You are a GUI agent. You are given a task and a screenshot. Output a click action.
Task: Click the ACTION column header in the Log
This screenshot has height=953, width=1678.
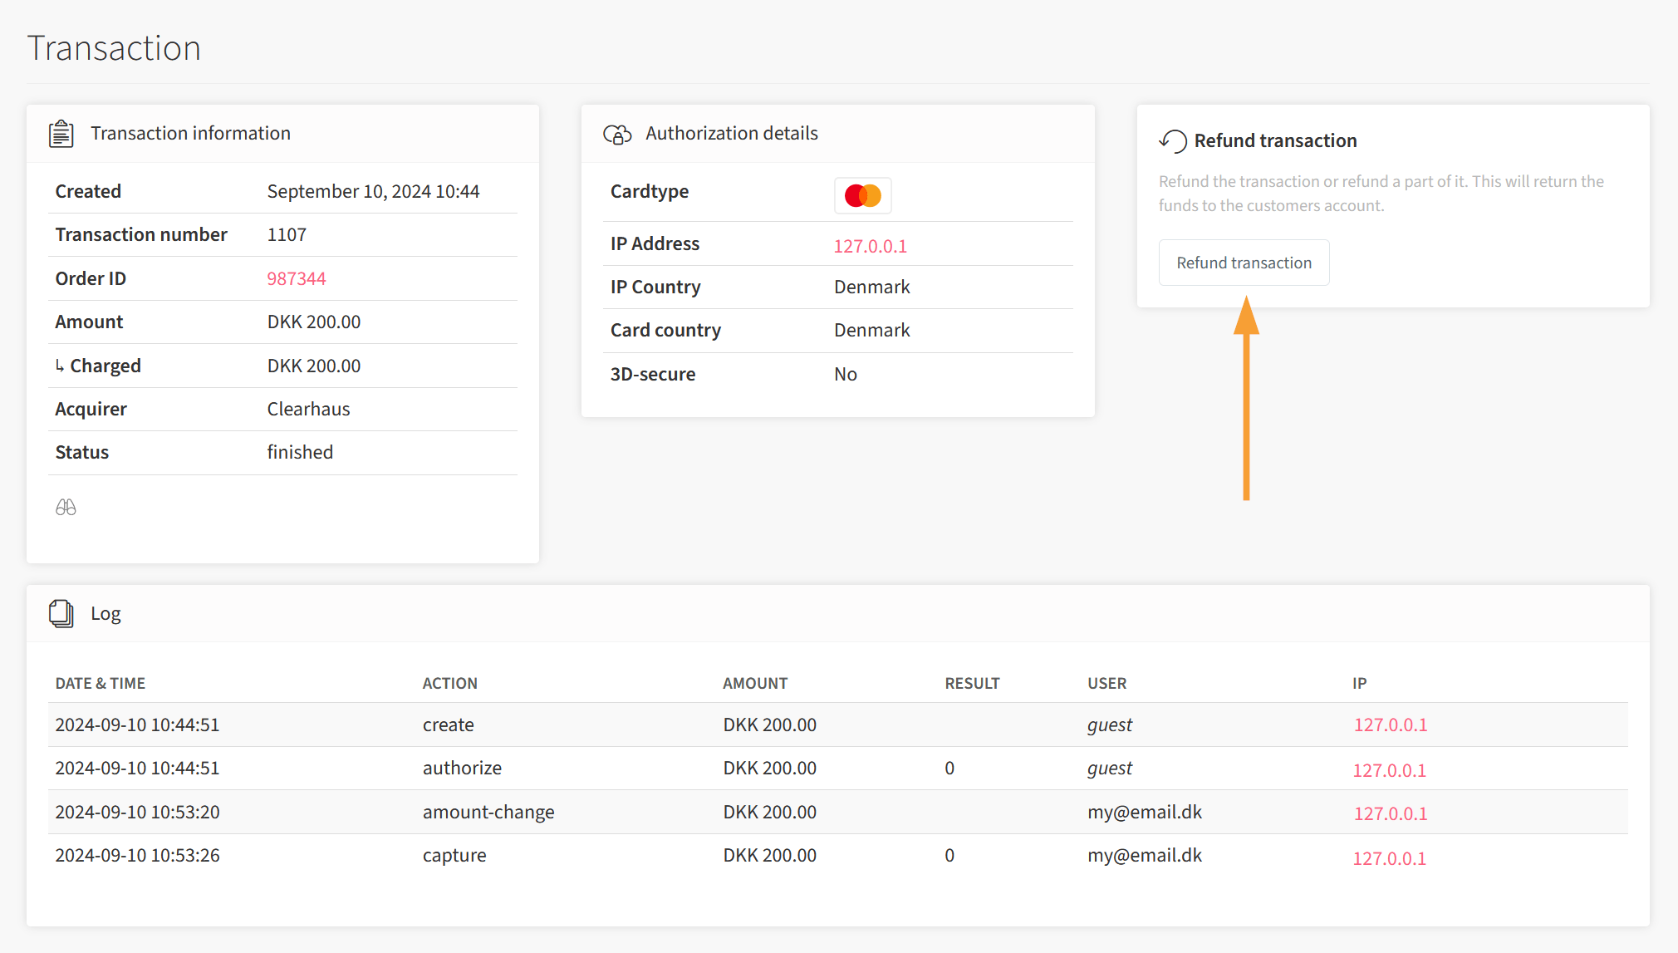click(449, 683)
